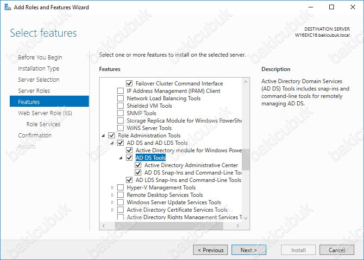Enable WINS Server Tools checkbox
Image resolution: width=364 pixels, height=260 pixels.
point(120,128)
